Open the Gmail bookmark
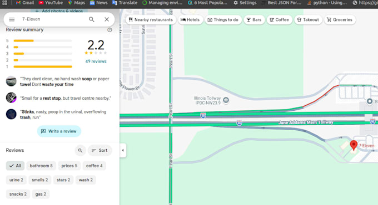Screen dimensions: 378x205 click(x=25, y=3)
